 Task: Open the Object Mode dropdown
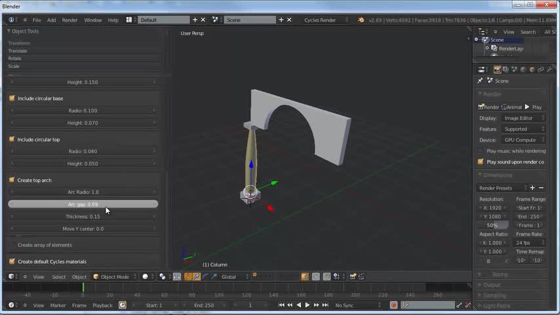click(x=115, y=277)
